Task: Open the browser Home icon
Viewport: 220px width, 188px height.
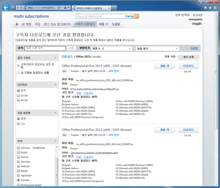Action: (206, 8)
